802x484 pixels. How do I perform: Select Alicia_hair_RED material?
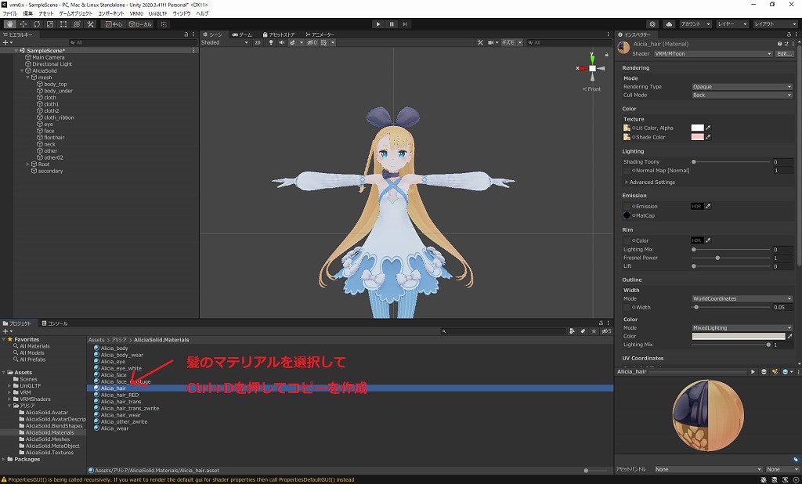click(120, 395)
